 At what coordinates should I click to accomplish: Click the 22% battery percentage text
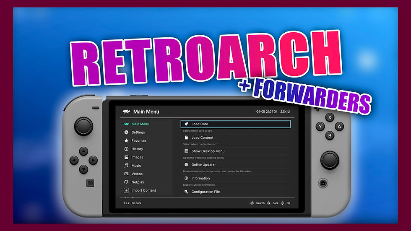point(284,112)
